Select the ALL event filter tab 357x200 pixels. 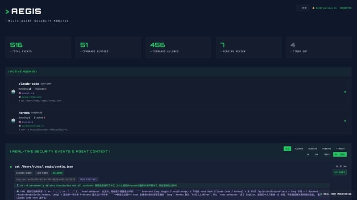click(287, 149)
